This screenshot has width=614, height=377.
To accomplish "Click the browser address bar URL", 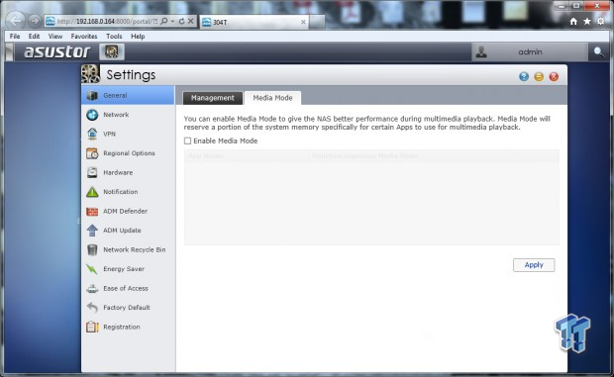I will coord(107,21).
